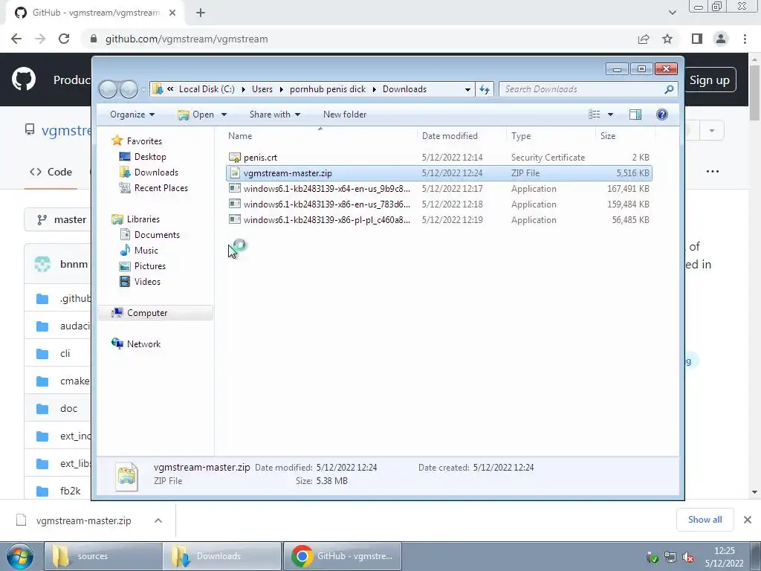The width and height of the screenshot is (761, 571).
Task: Click the Explorer Forward navigation button
Action: pos(129,89)
